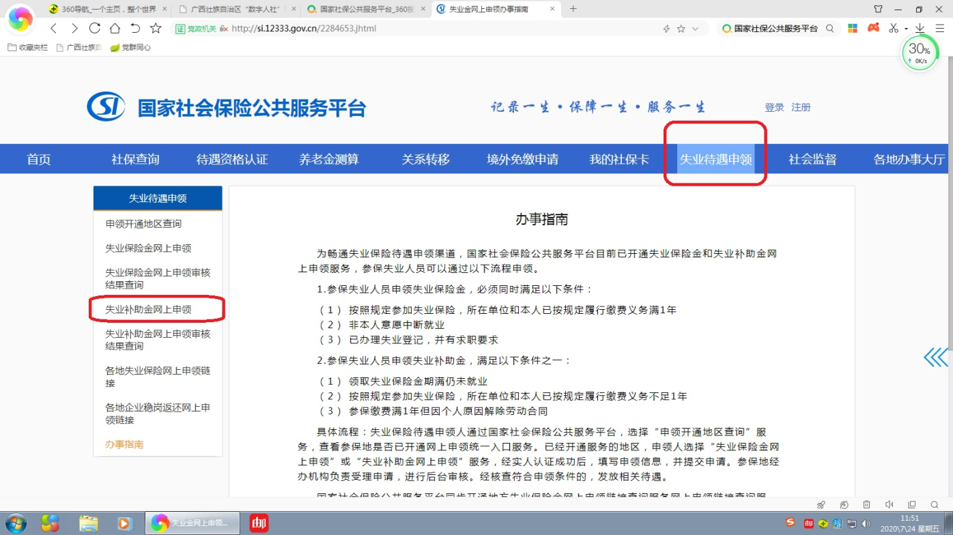This screenshot has height=535, width=953.
Task: Open the 党群同心 bookmark
Action: (x=130, y=48)
